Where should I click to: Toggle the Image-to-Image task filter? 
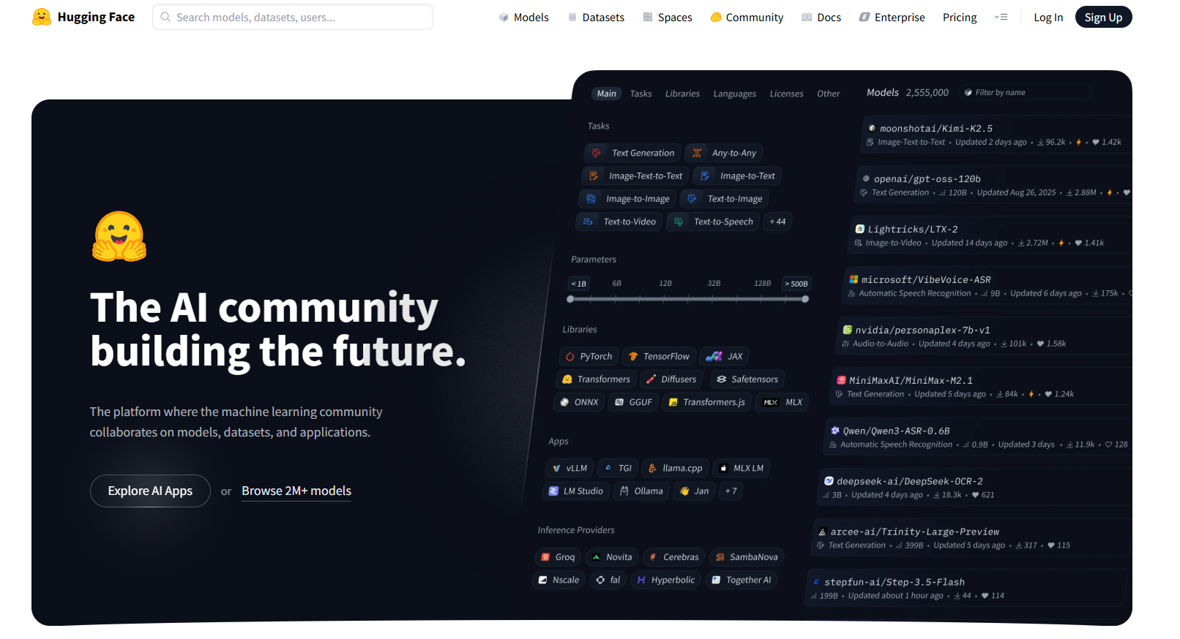pos(627,199)
